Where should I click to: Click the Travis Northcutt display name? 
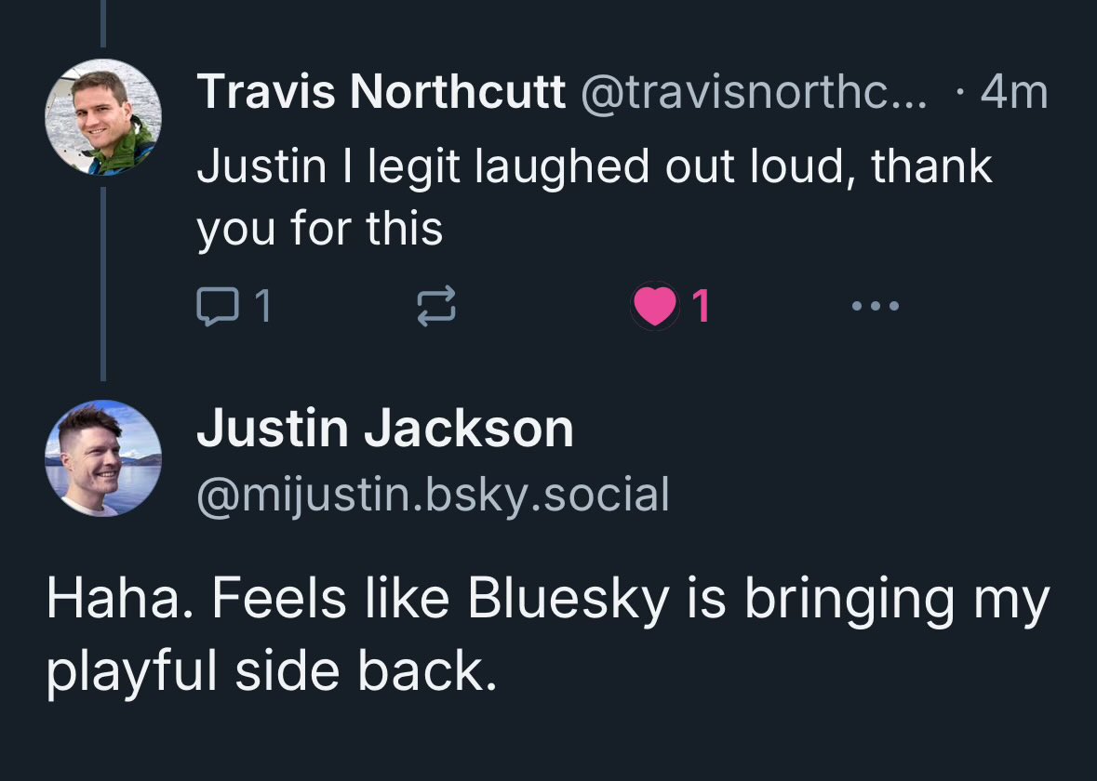click(381, 91)
